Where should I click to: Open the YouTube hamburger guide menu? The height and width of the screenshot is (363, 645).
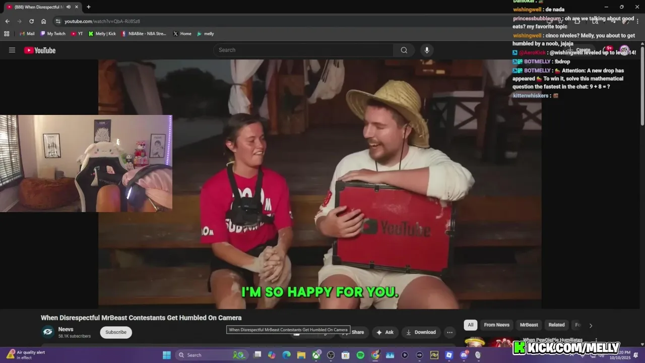tap(12, 50)
